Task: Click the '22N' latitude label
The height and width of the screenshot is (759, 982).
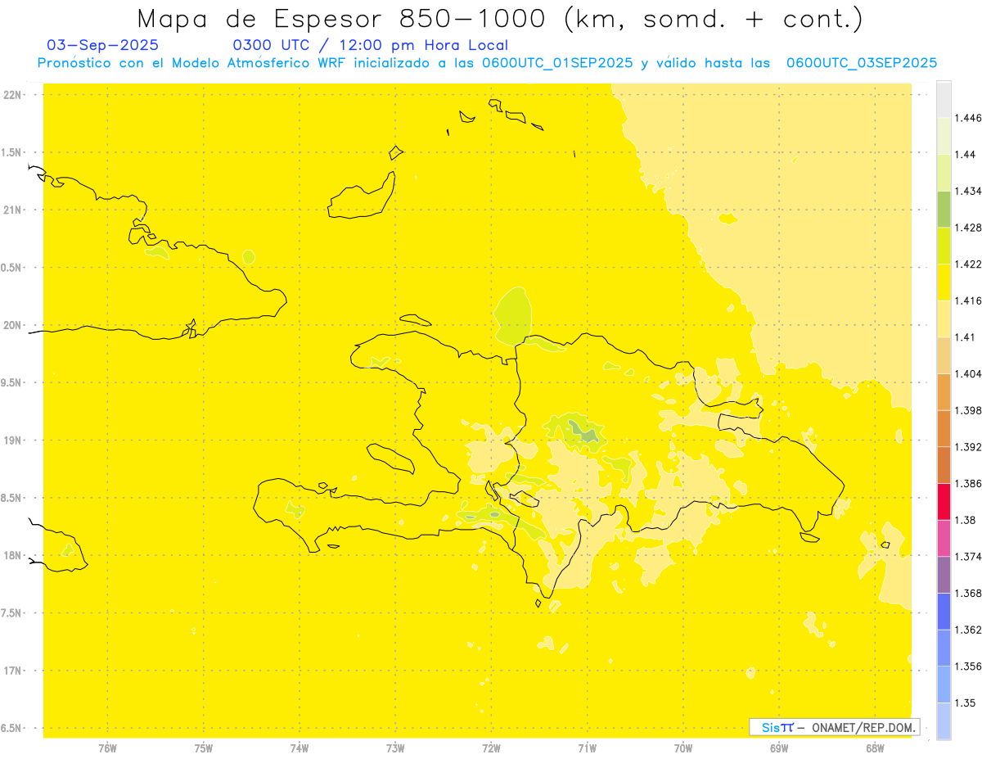Action: click(x=11, y=94)
